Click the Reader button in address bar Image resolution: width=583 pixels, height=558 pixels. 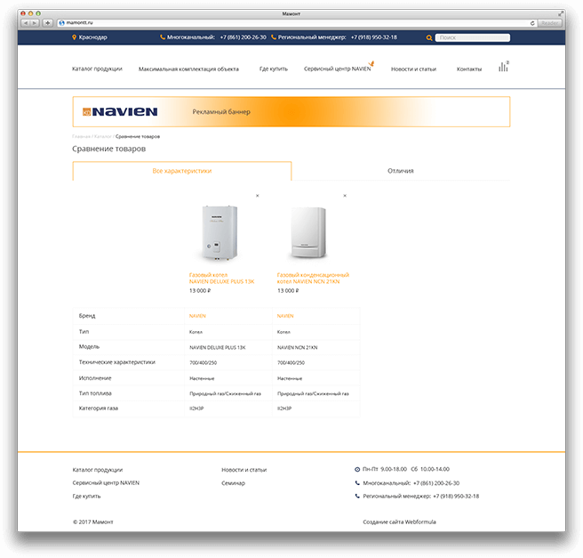pos(549,23)
